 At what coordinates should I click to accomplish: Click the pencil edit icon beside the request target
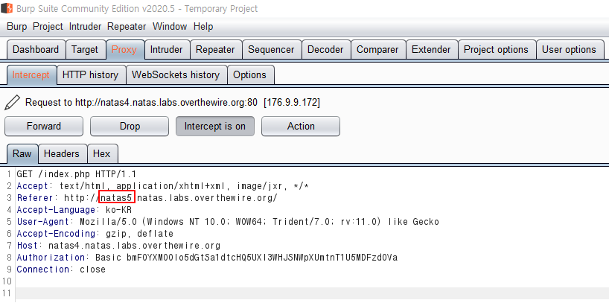(13, 103)
